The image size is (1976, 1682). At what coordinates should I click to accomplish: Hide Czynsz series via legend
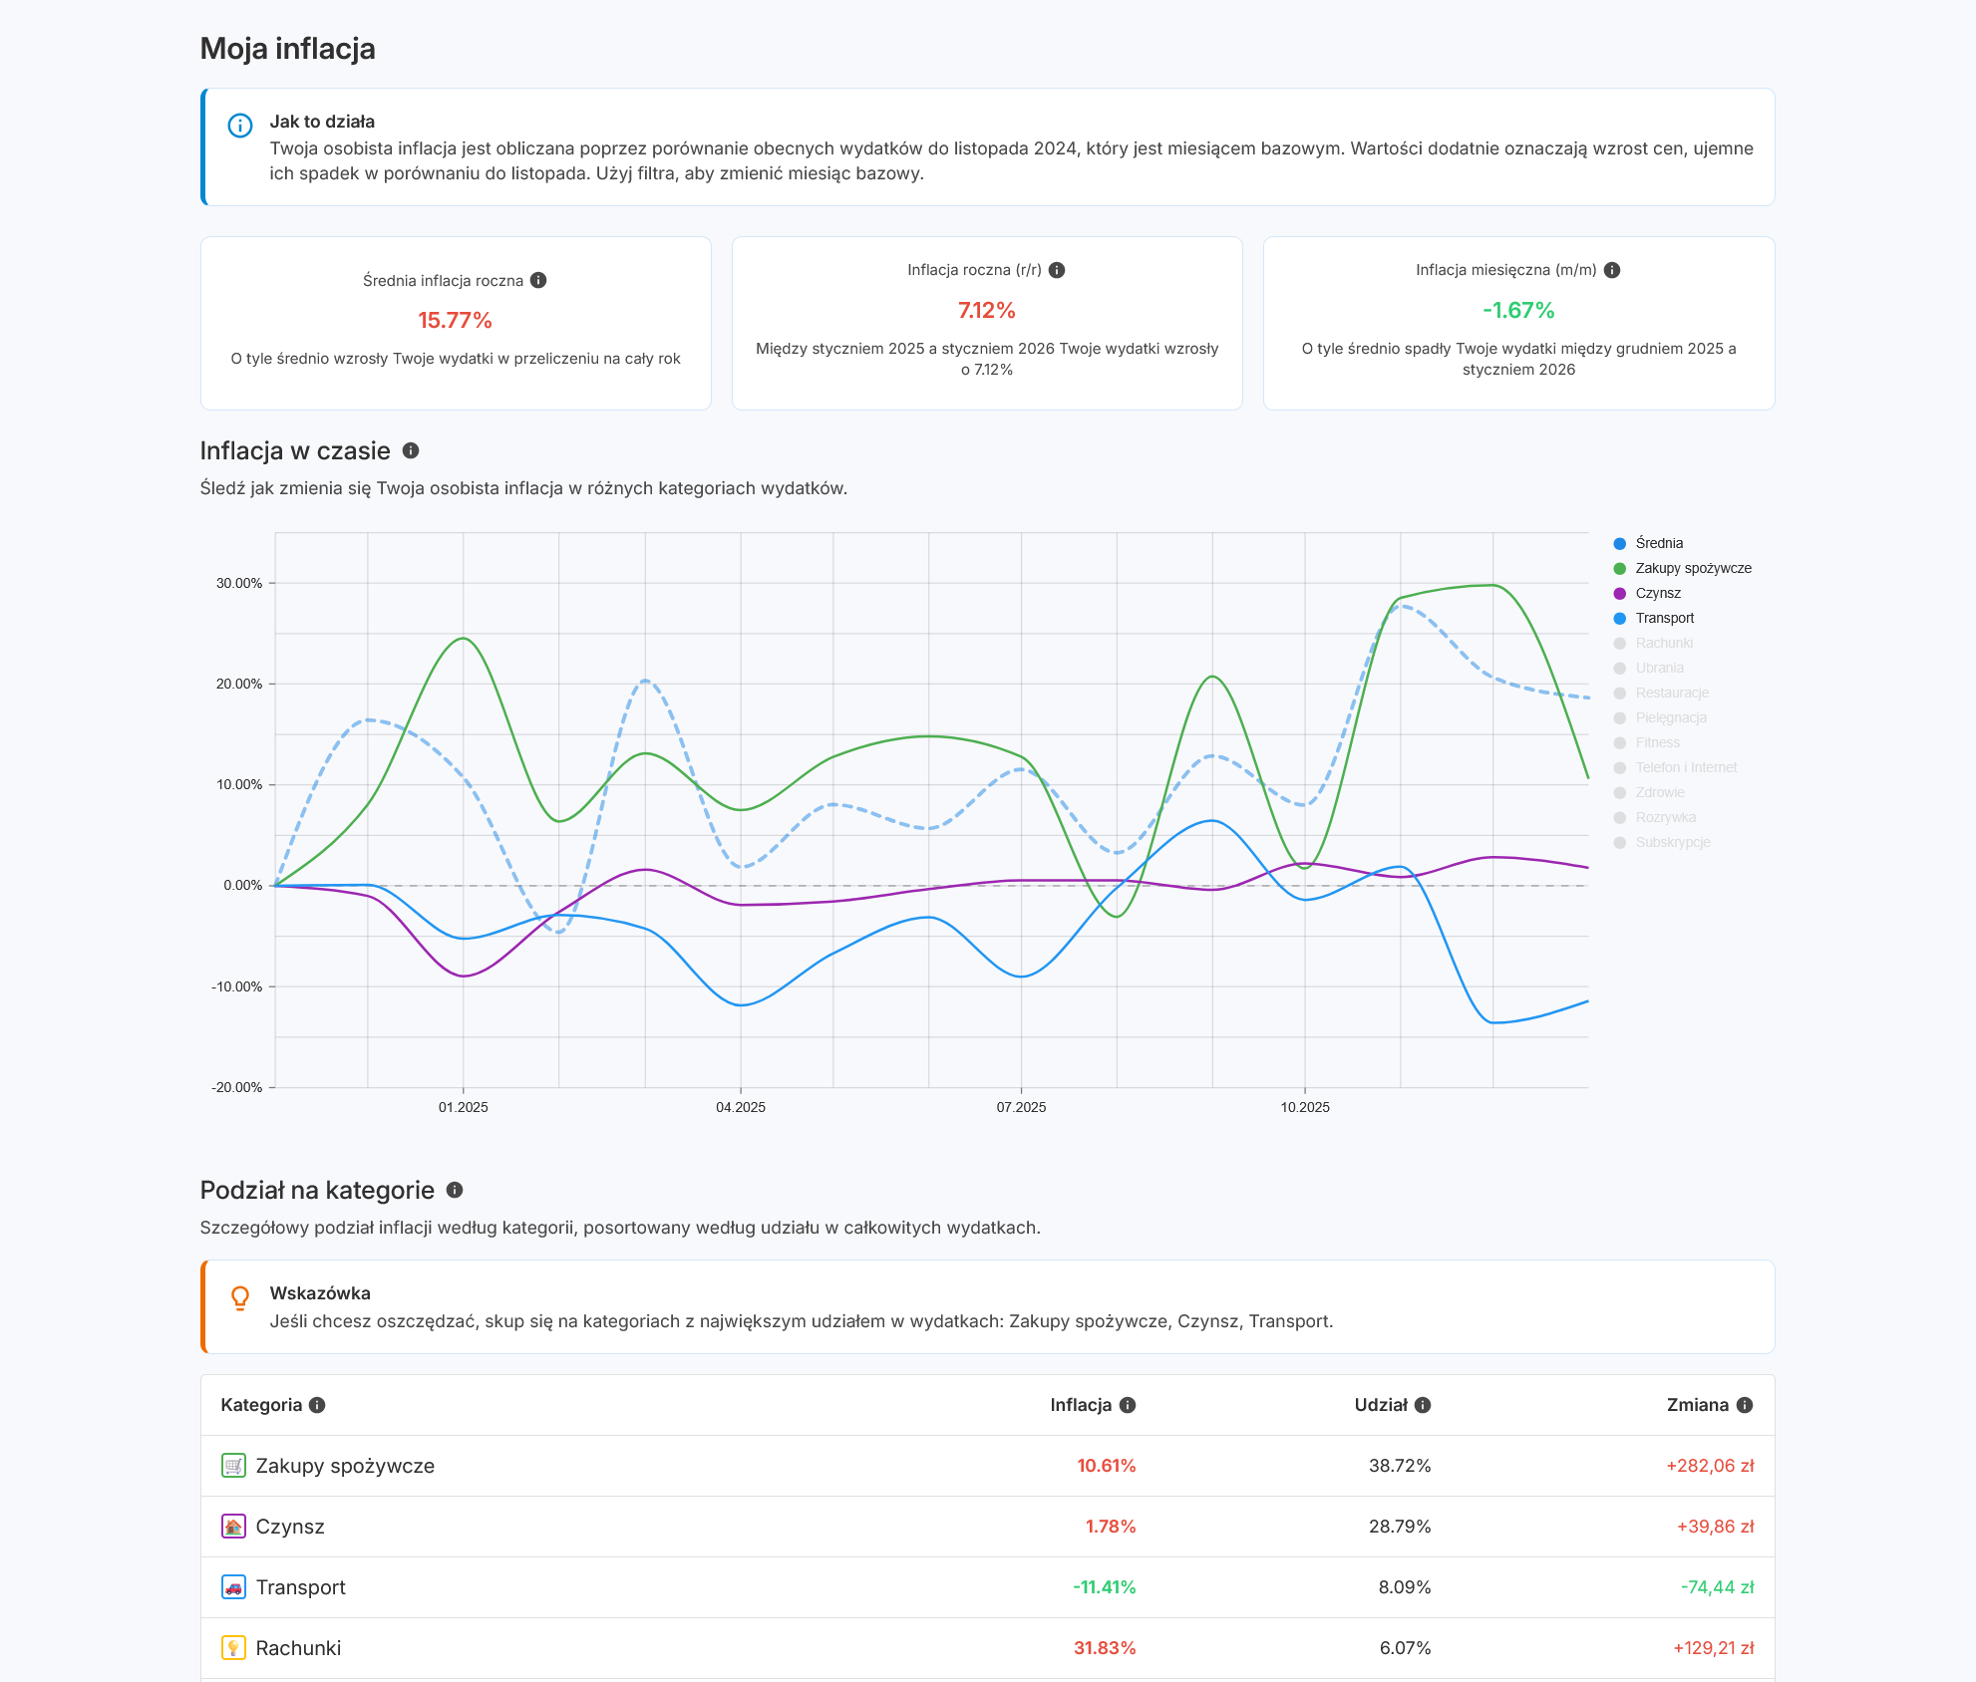click(x=1658, y=593)
